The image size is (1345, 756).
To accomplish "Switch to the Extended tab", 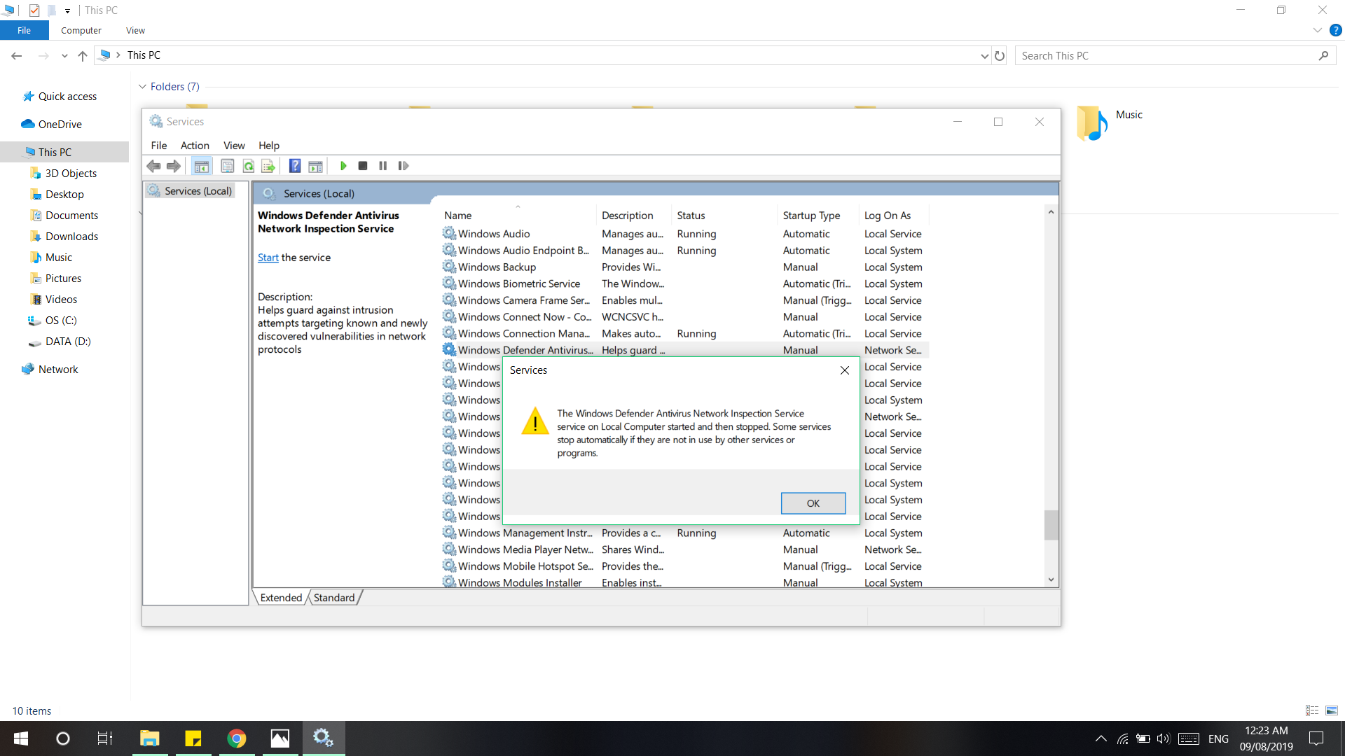I will [281, 598].
